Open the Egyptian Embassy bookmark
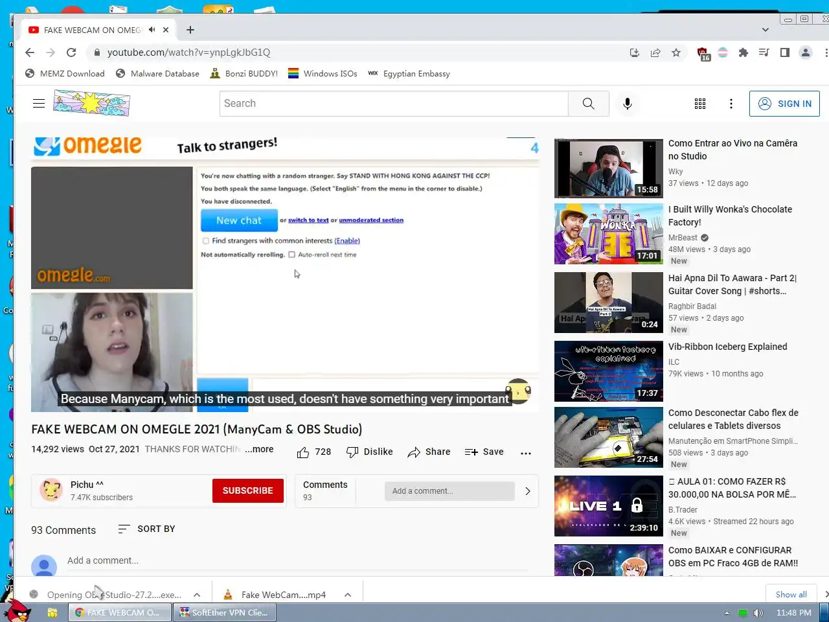829x622 pixels. click(409, 74)
